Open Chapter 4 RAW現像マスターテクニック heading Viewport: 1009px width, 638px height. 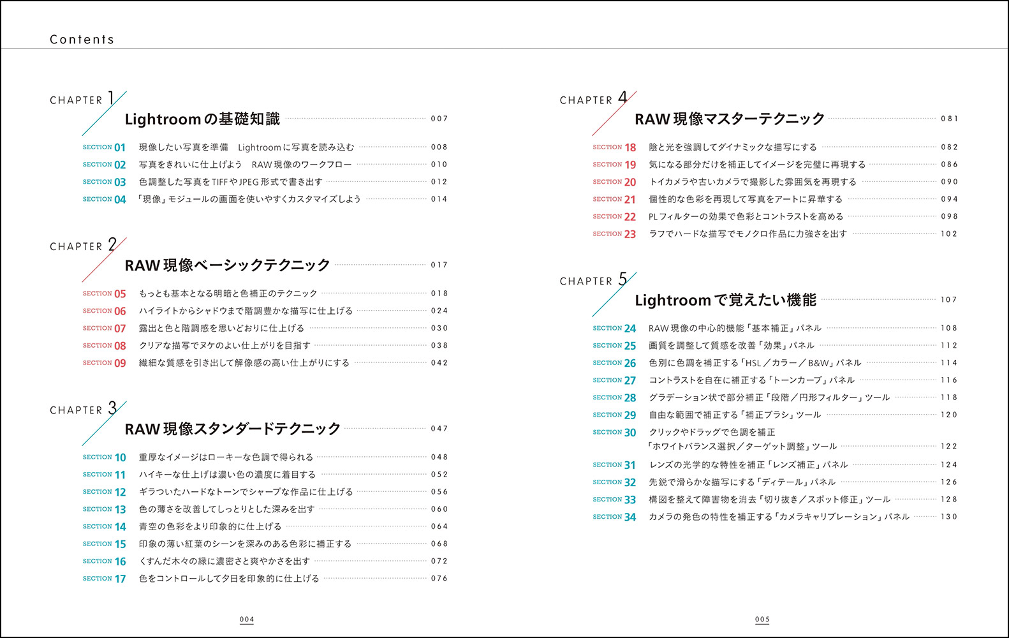pos(730,119)
